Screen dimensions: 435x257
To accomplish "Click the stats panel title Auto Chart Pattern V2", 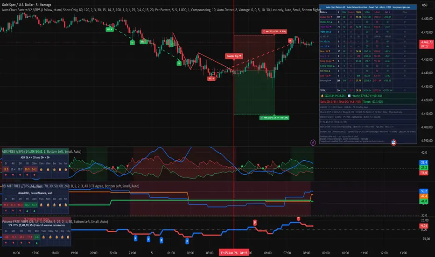I will tap(368, 7).
